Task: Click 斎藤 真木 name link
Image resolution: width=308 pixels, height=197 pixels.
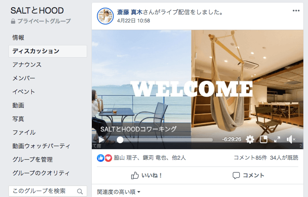Action: pyautogui.click(x=129, y=12)
